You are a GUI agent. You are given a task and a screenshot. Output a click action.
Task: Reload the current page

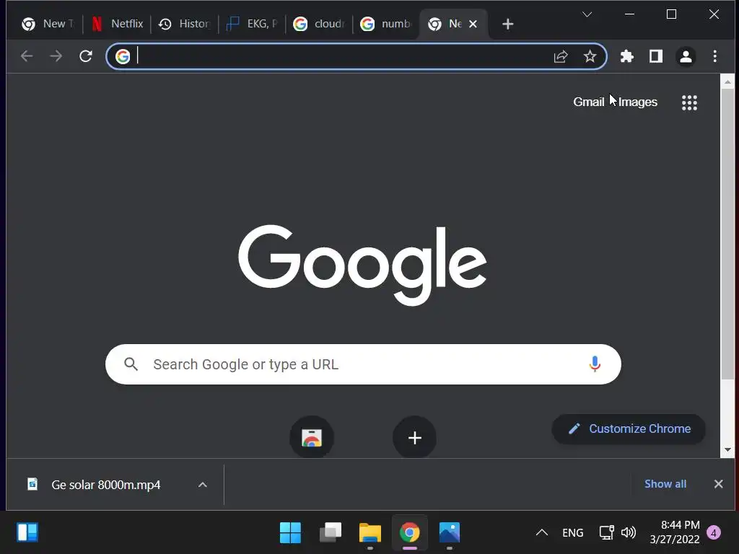[x=86, y=56]
